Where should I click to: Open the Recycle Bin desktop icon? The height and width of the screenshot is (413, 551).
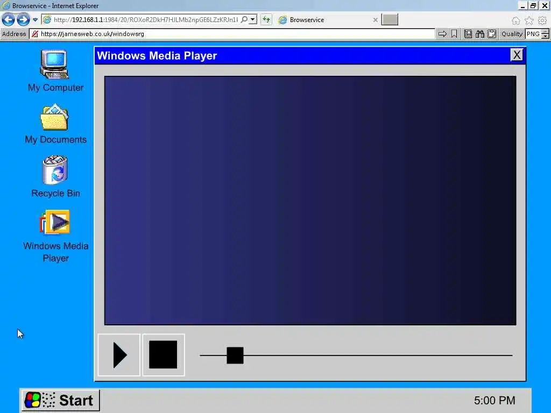[55, 170]
